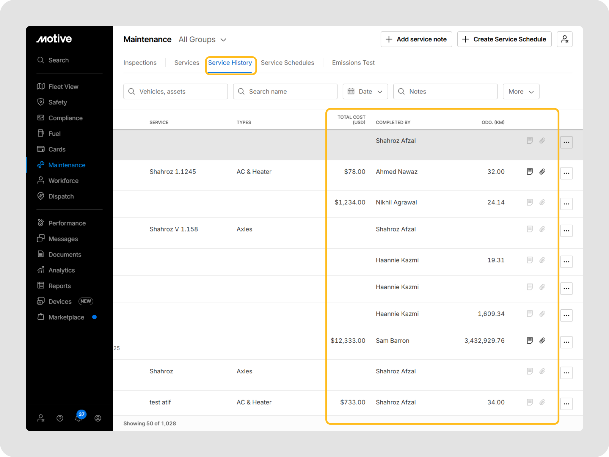609x457 pixels.
Task: Open notes icon in Ahmed Nawaz row
Action: (x=530, y=172)
